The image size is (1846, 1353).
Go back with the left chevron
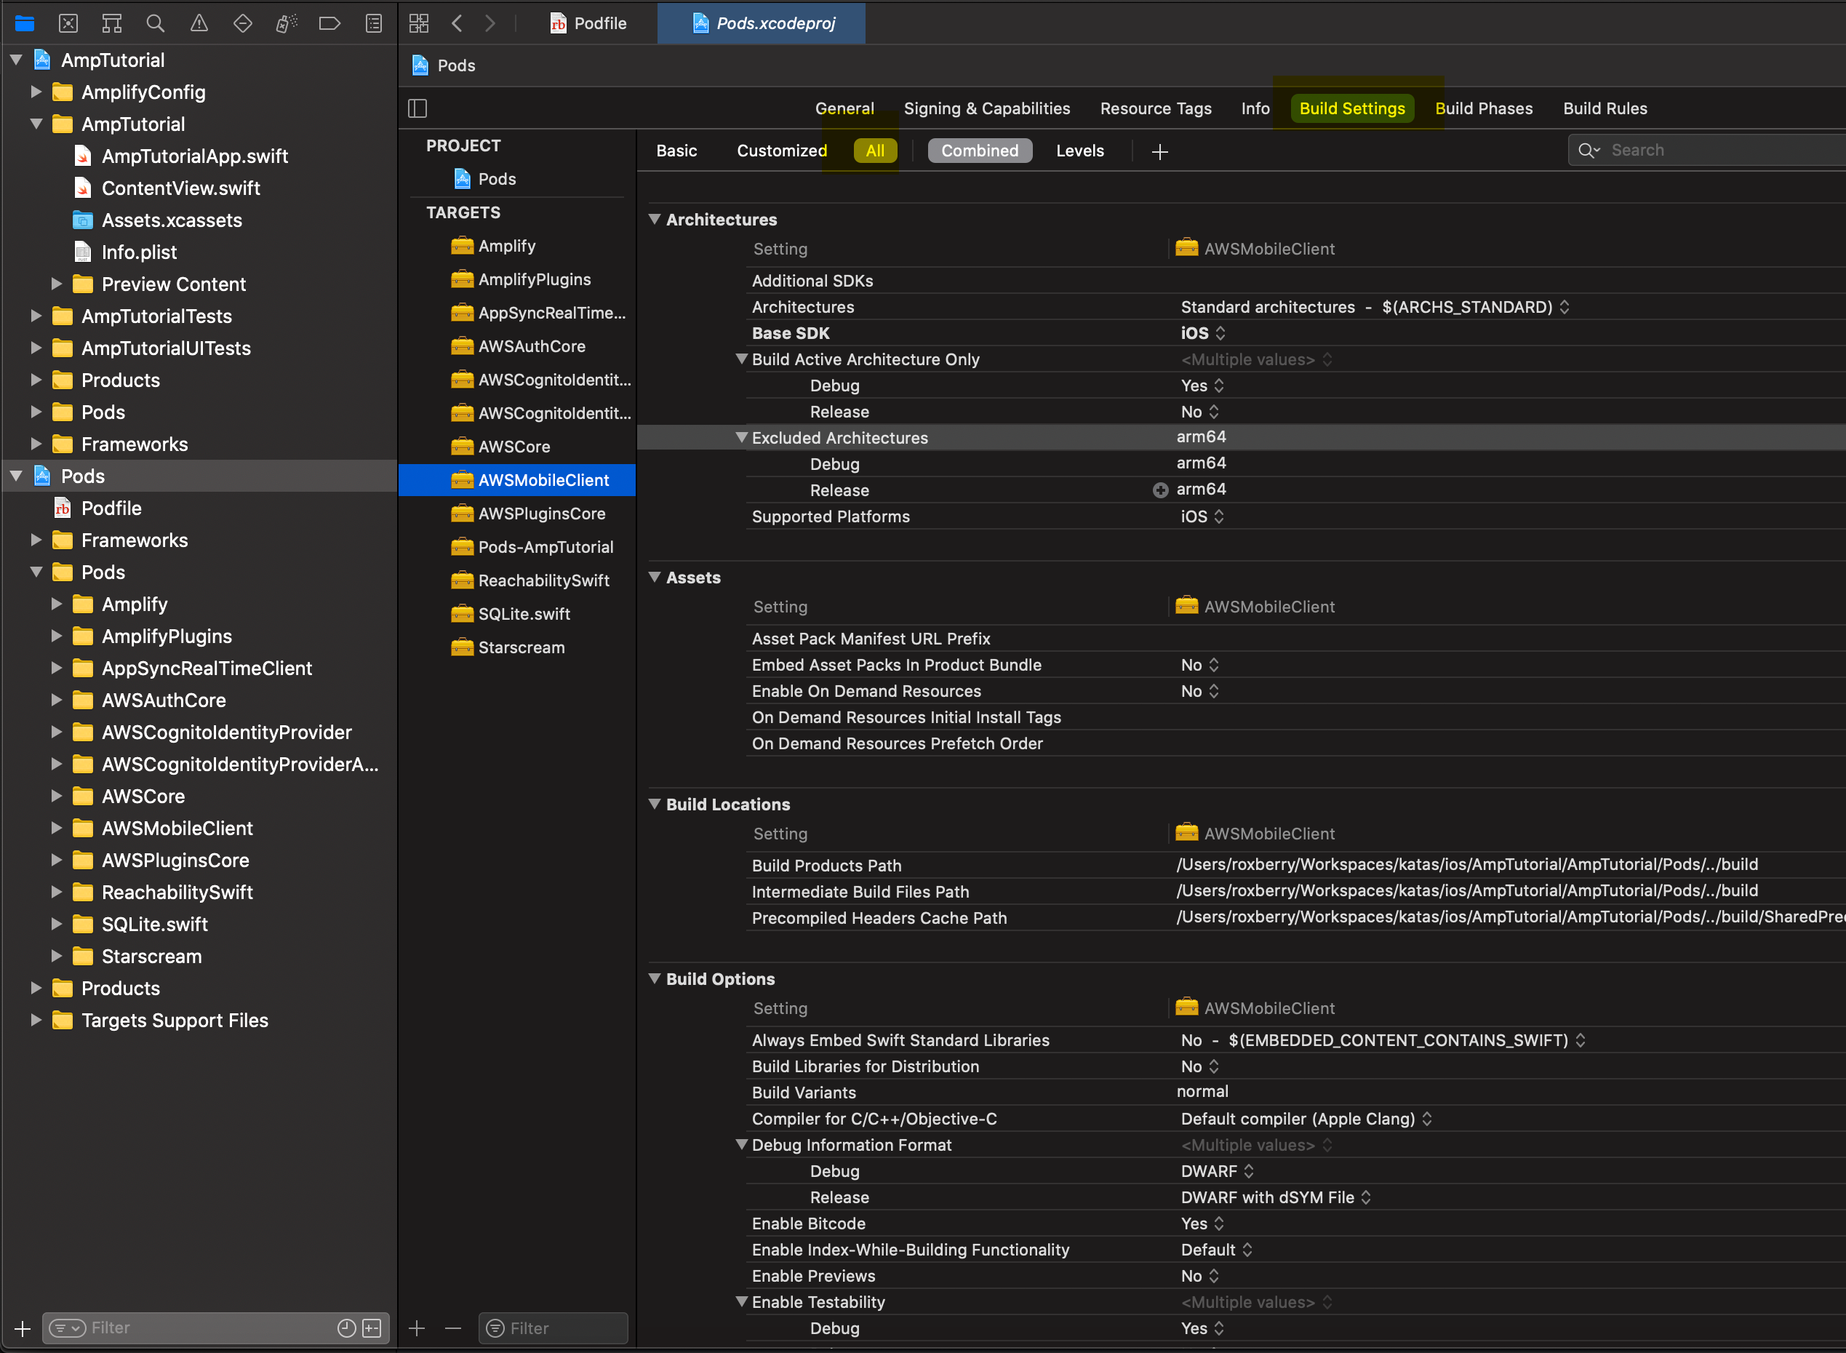457,24
